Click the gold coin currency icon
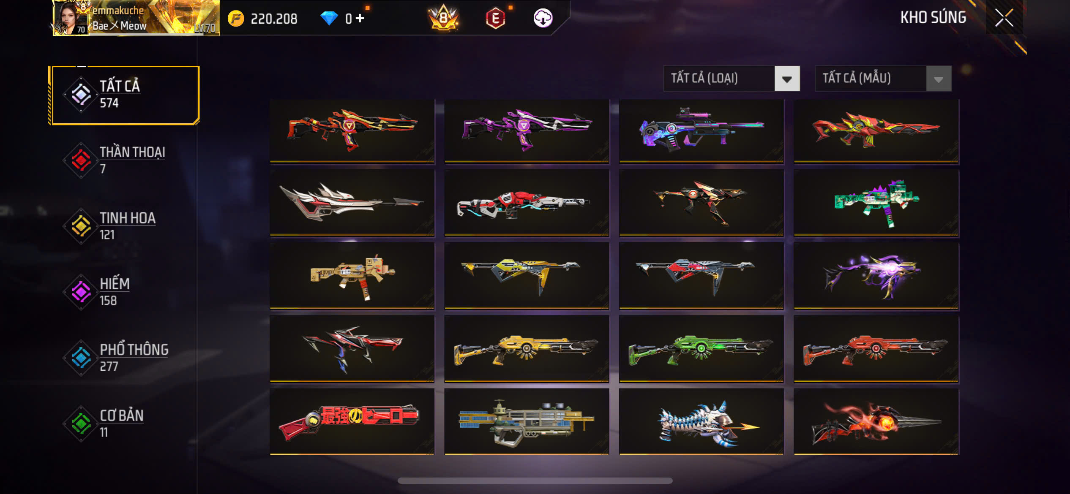The width and height of the screenshot is (1070, 494). click(236, 19)
